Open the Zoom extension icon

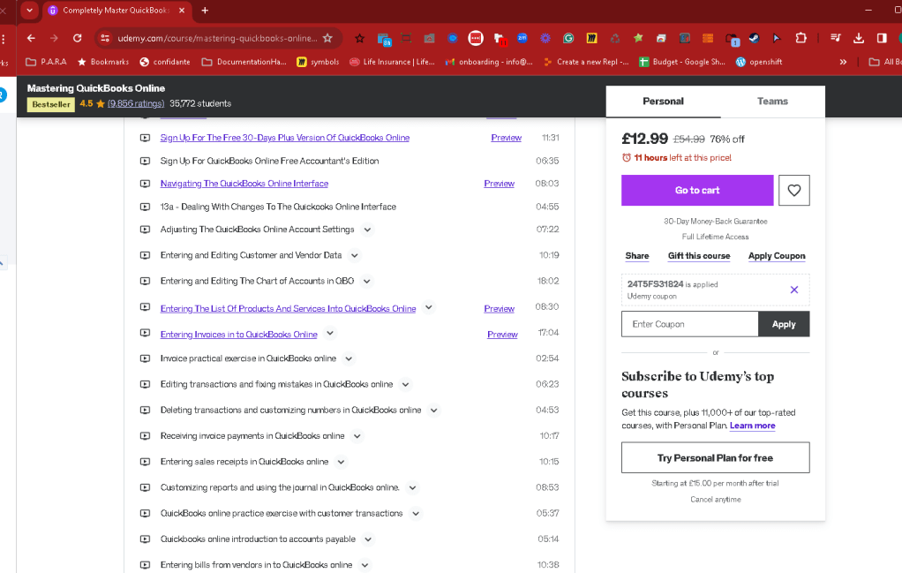pos(522,38)
